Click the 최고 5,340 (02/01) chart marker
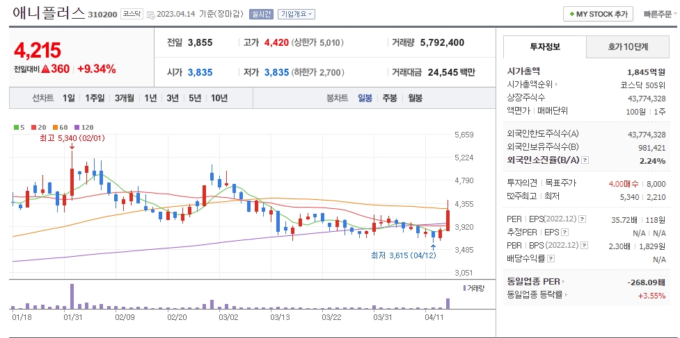This screenshot has width=680, height=338. click(72, 138)
